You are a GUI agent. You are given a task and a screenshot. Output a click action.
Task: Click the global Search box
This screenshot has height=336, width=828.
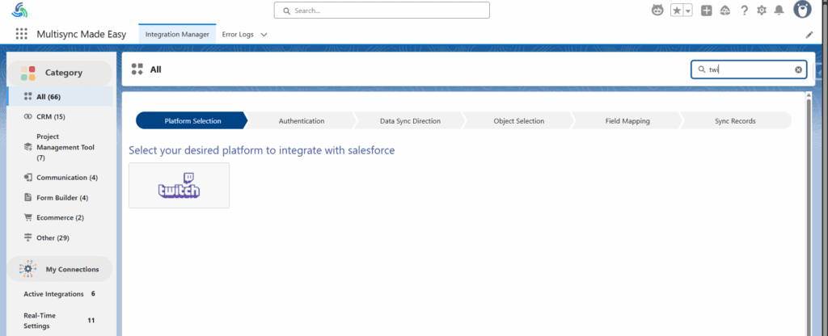point(382,10)
